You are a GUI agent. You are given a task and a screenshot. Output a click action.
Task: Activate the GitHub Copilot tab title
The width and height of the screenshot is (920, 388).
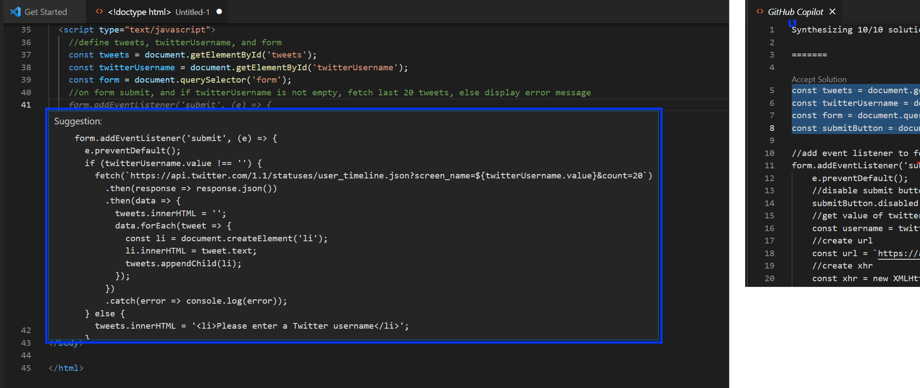click(x=795, y=12)
